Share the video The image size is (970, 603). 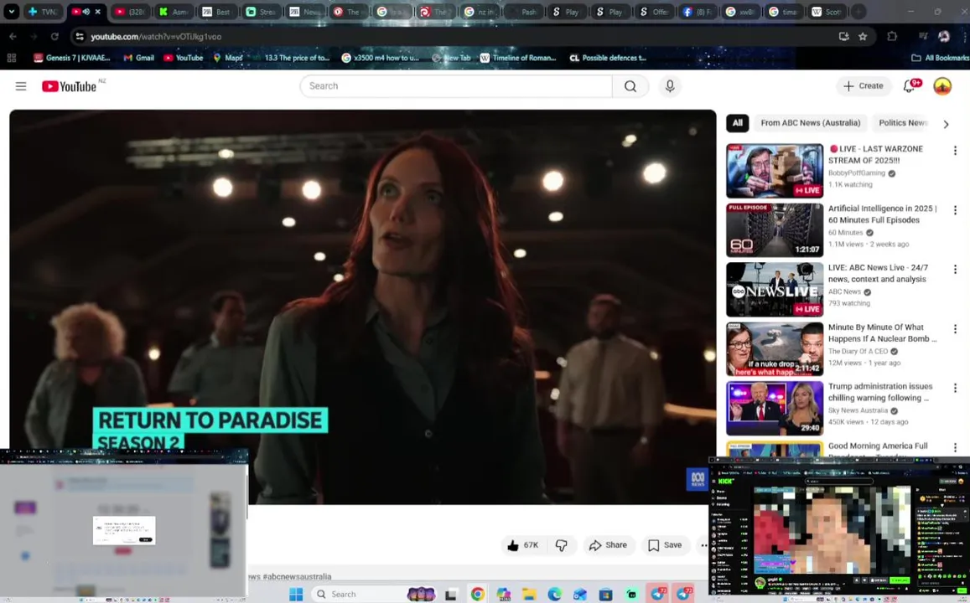pos(608,545)
